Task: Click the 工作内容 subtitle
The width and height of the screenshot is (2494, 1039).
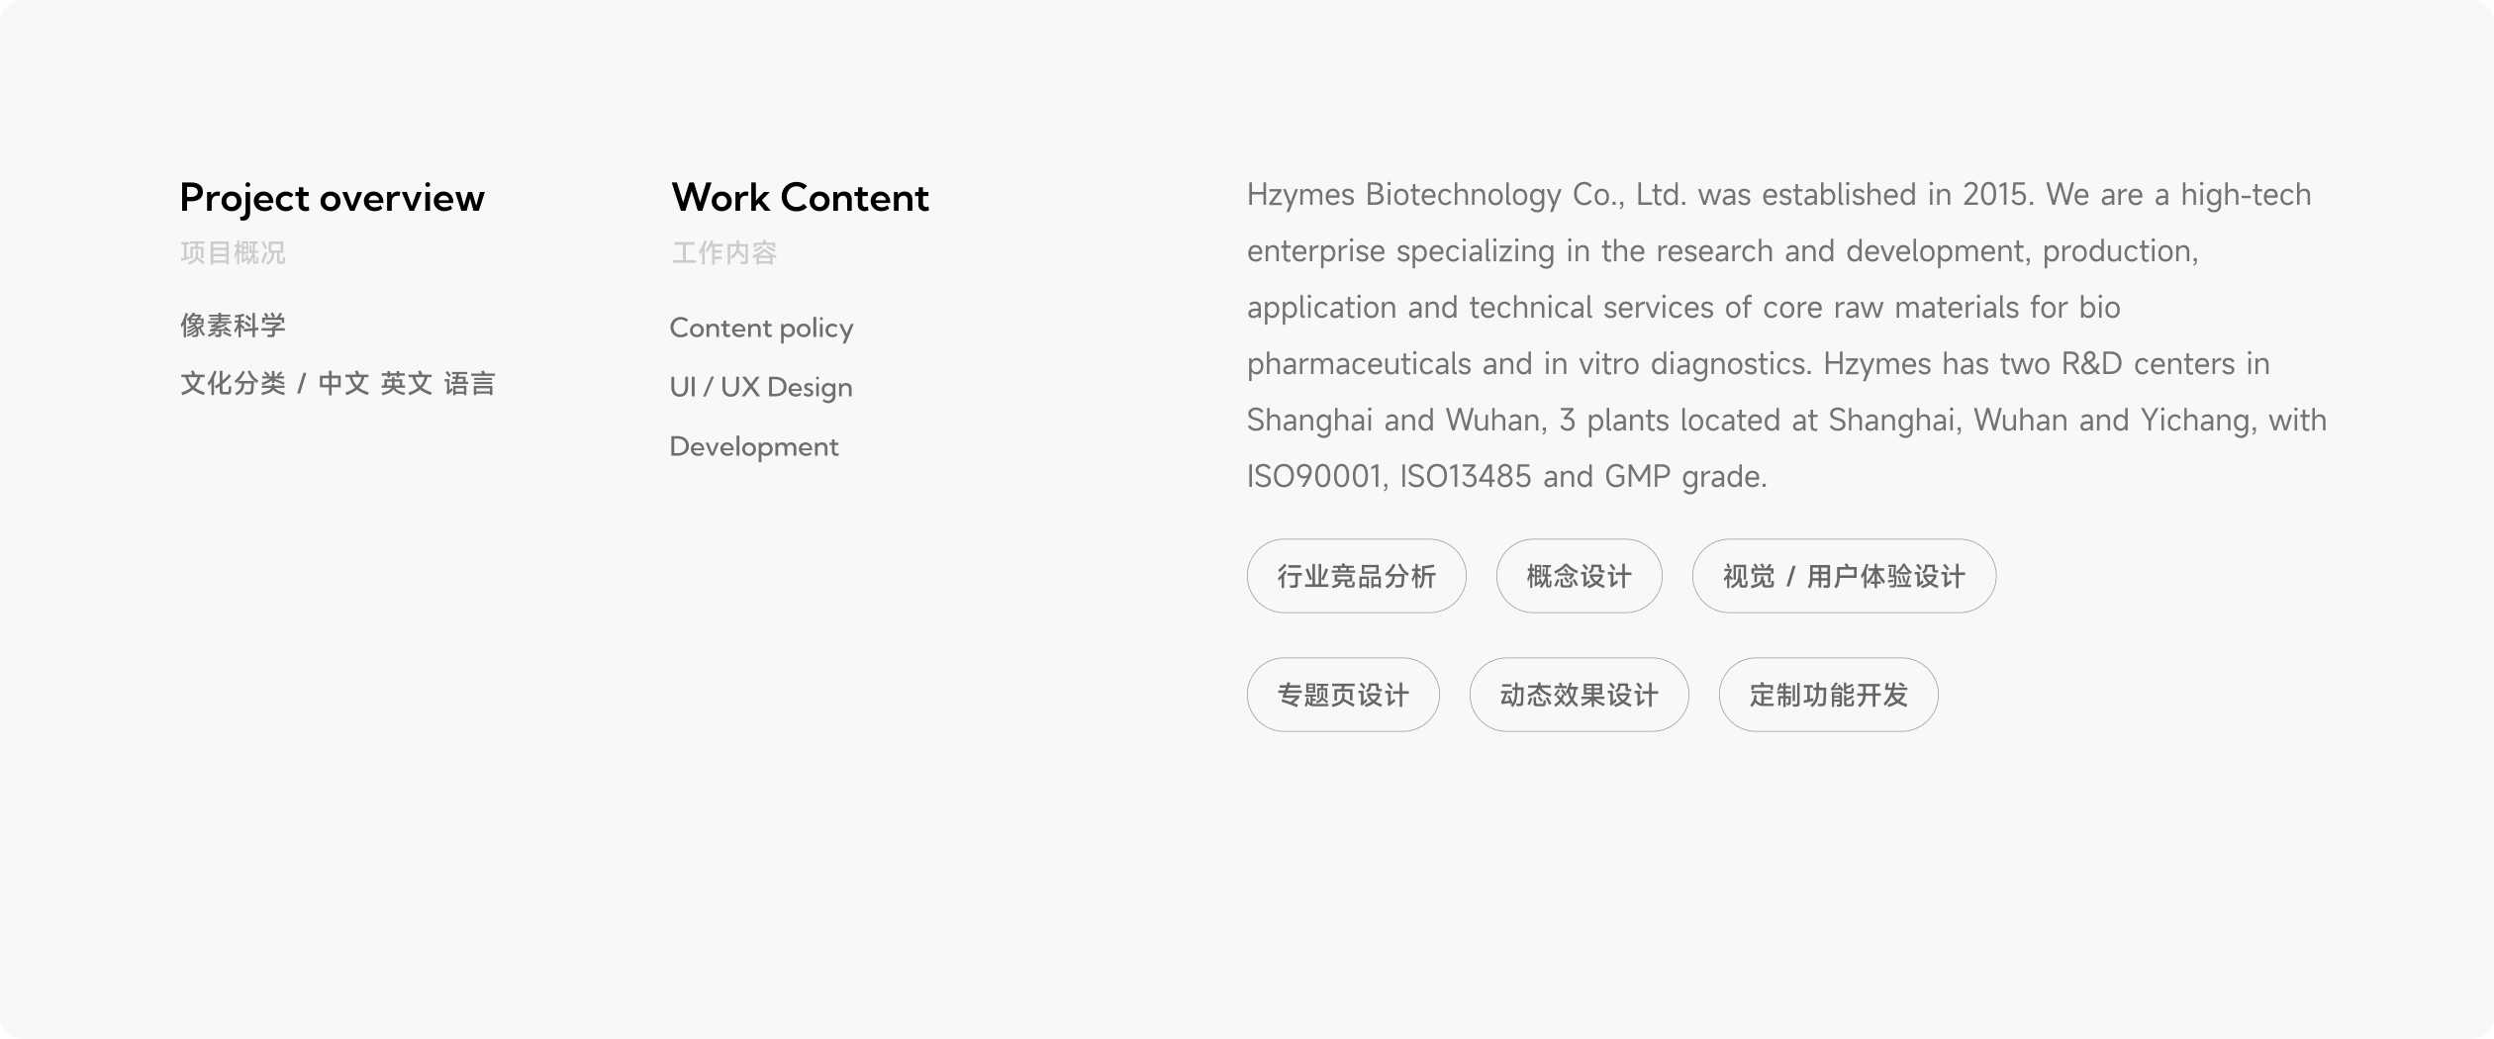Action: (x=723, y=253)
